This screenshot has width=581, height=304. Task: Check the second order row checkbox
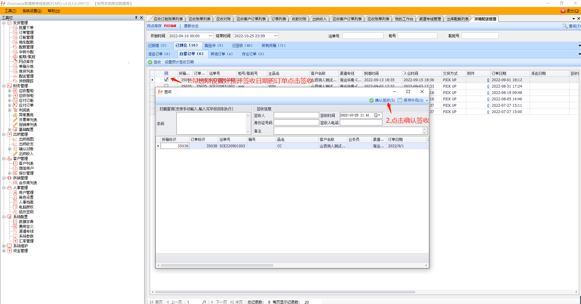click(x=166, y=86)
